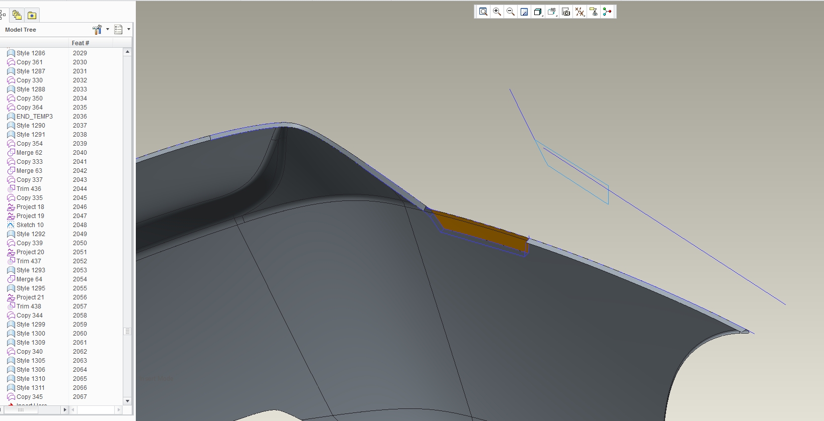
Task: Select Copy 330 in the tree
Action: pos(30,80)
